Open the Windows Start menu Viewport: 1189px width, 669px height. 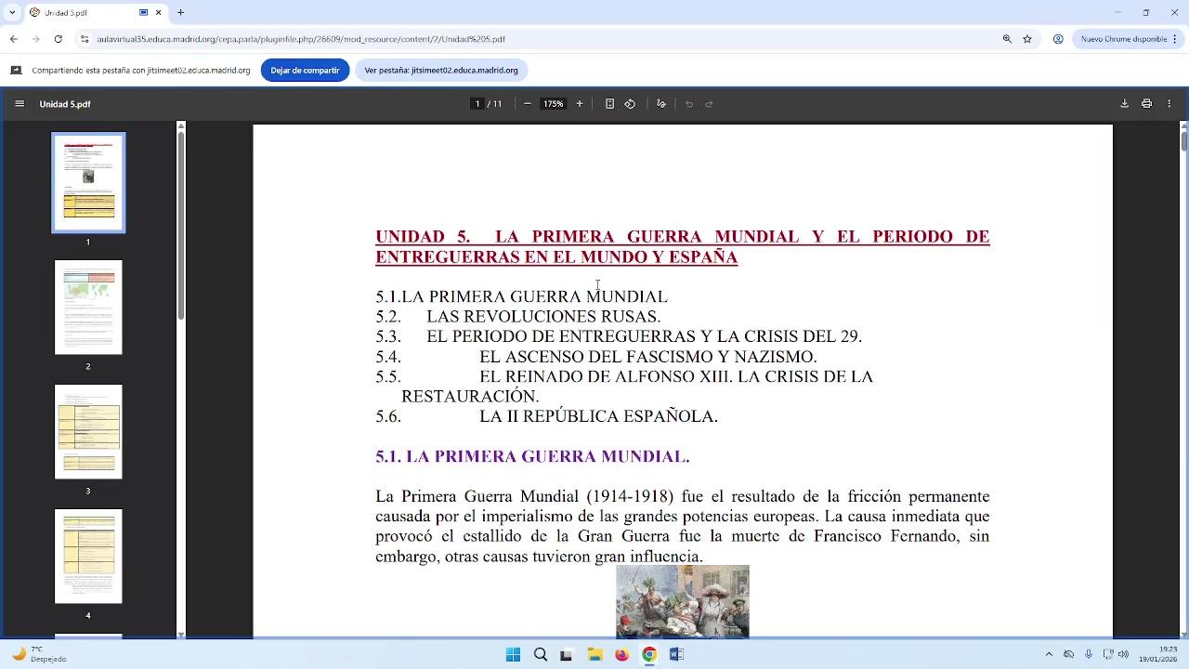(513, 655)
